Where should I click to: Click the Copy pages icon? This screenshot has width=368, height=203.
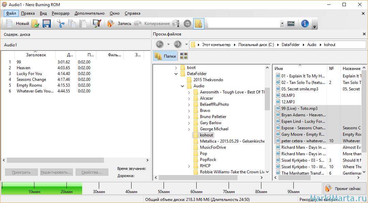point(72,24)
